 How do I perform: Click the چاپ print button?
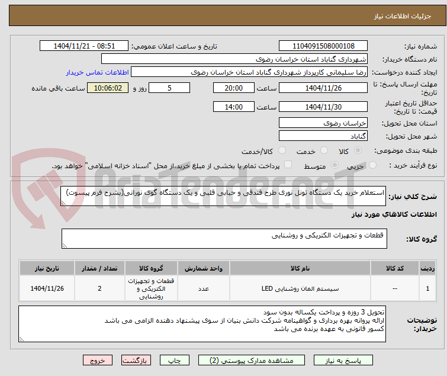point(175,361)
